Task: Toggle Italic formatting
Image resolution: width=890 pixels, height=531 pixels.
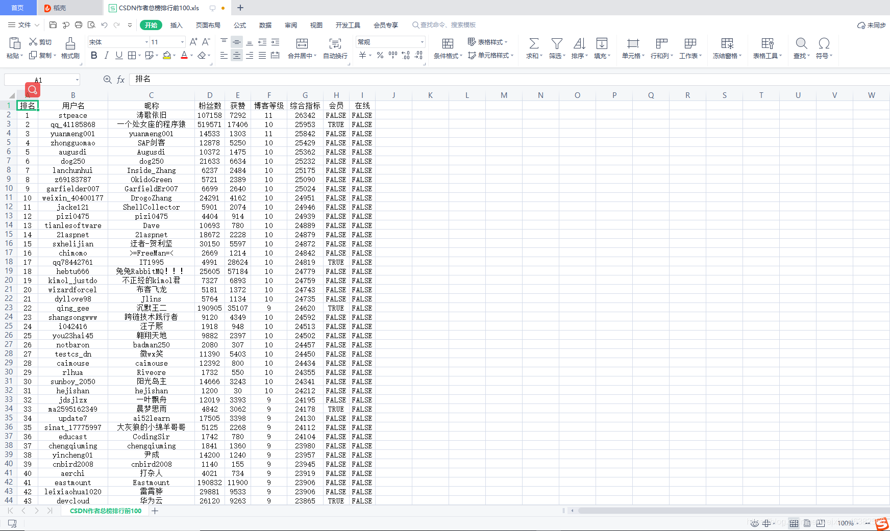Action: 106,55
